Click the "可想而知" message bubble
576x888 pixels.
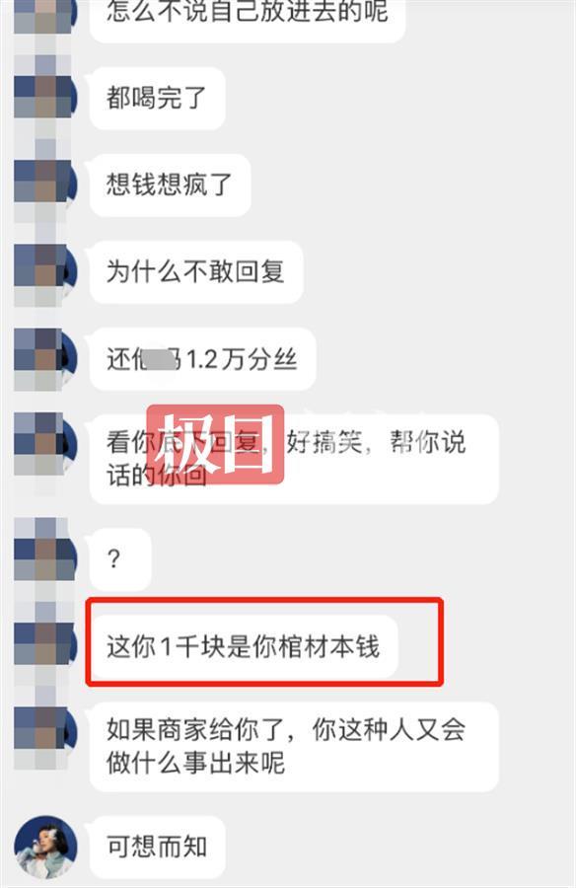pyautogui.click(x=158, y=848)
